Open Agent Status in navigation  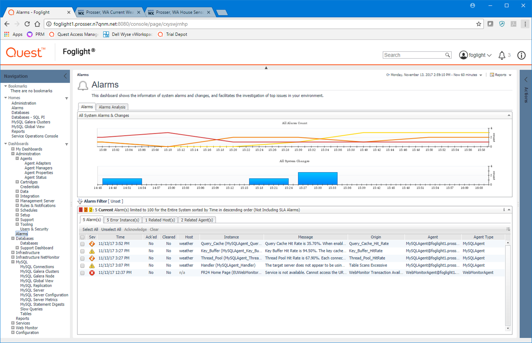(x=35, y=178)
